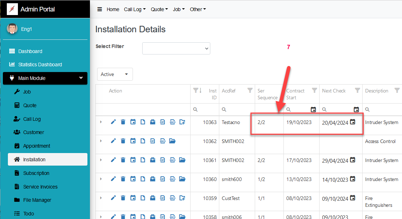Screen dimensions: 402x219
Task: Delete installation 10363 using the trash icon
Action: (x=123, y=122)
